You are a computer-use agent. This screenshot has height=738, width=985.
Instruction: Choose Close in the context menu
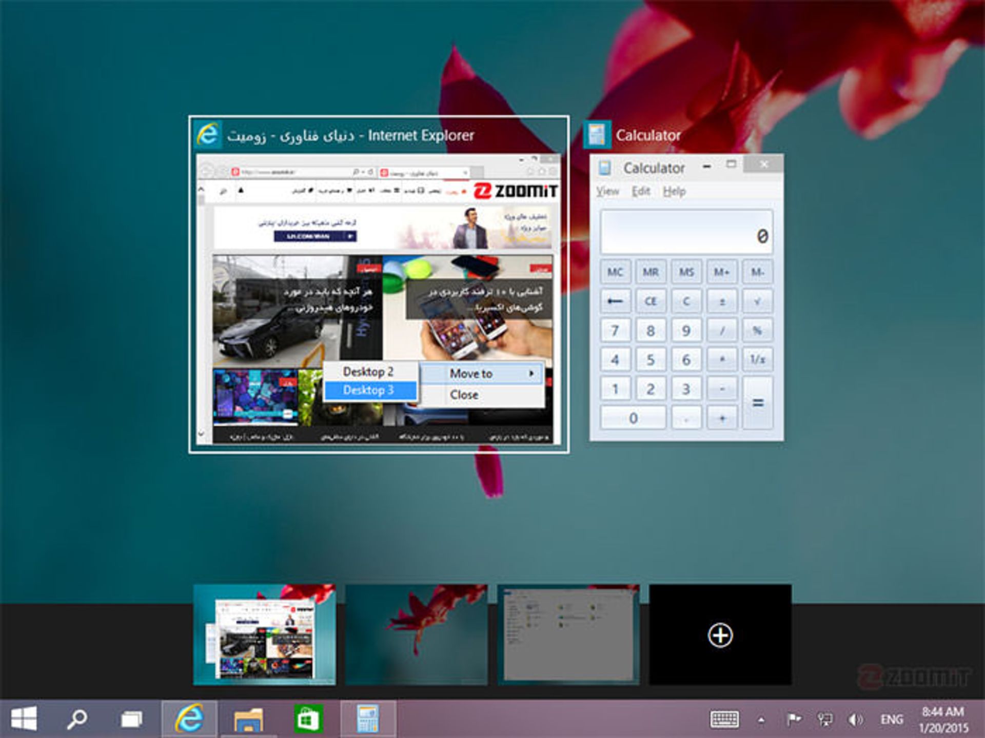[x=482, y=395]
